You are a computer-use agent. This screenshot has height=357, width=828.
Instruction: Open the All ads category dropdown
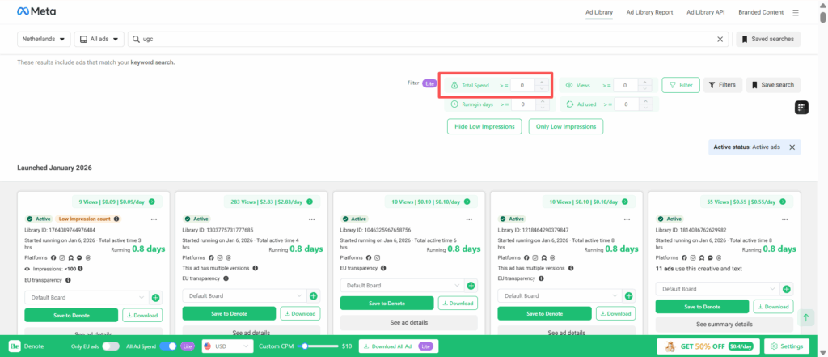click(99, 39)
